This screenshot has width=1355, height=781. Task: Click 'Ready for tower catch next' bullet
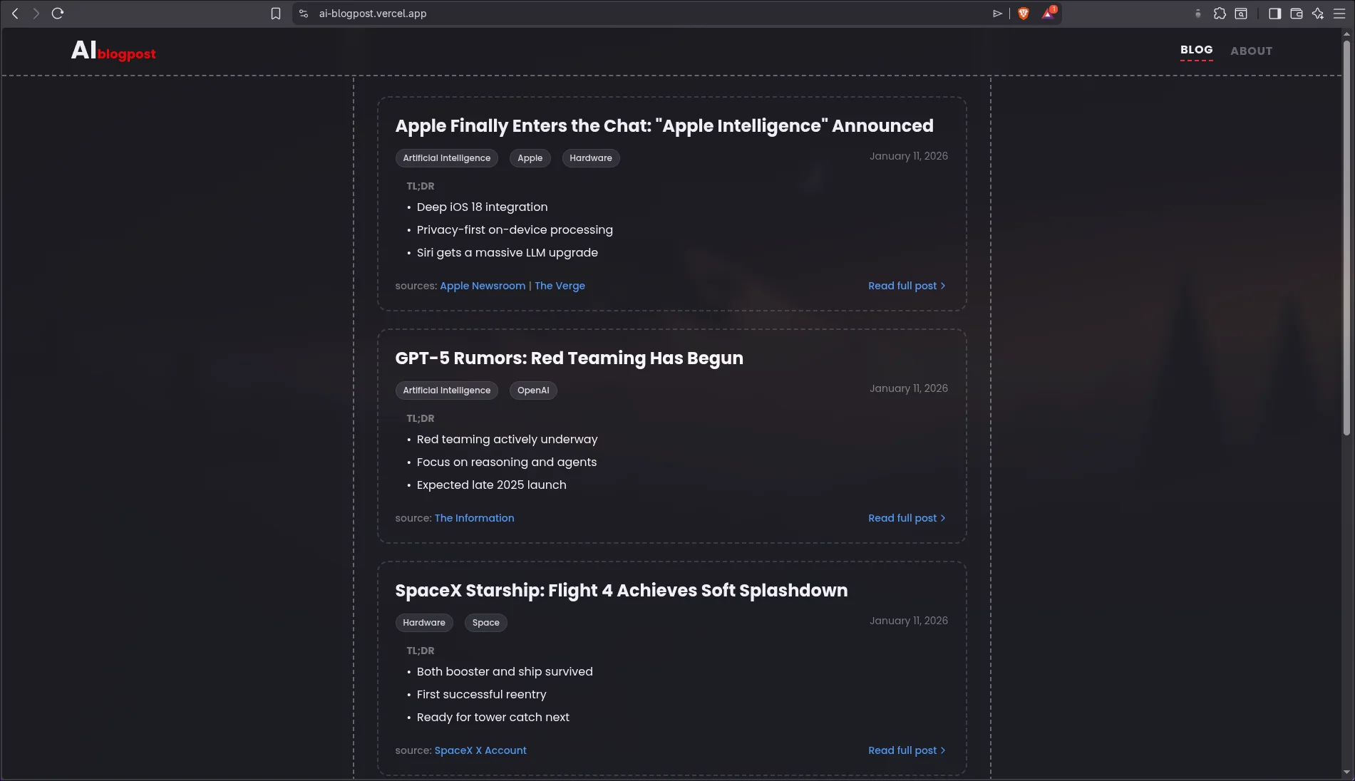493,718
